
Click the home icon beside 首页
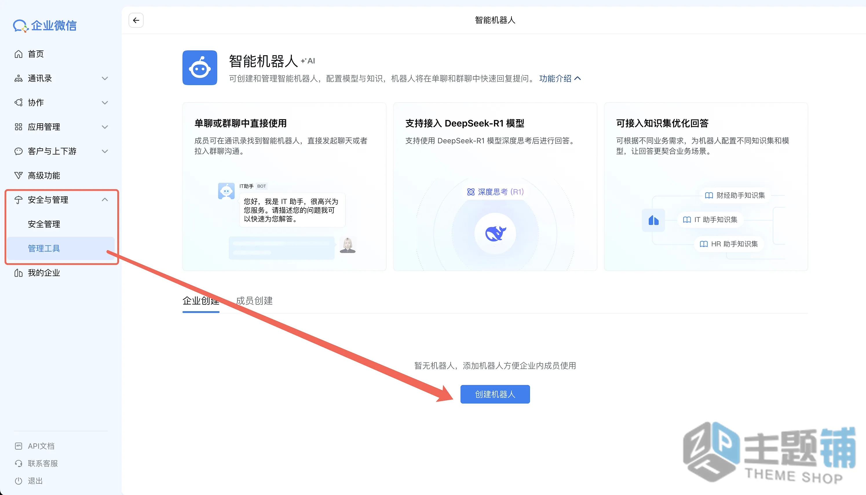18,54
